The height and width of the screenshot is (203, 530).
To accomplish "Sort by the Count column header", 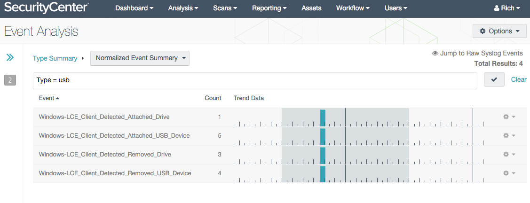I will coord(213,98).
